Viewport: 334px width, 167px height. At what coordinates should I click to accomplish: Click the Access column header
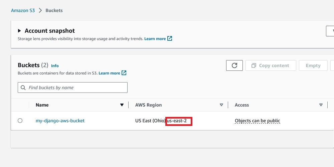pyautogui.click(x=242, y=105)
